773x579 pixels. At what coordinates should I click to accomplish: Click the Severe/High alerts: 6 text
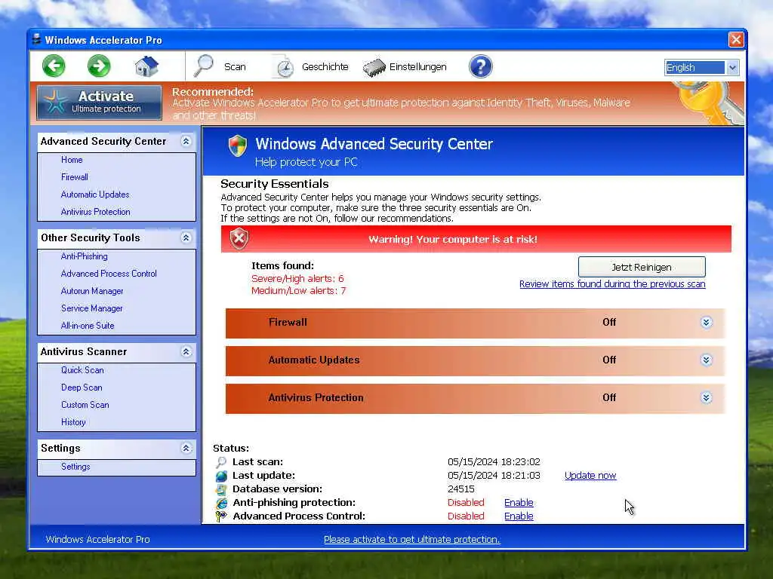297,279
